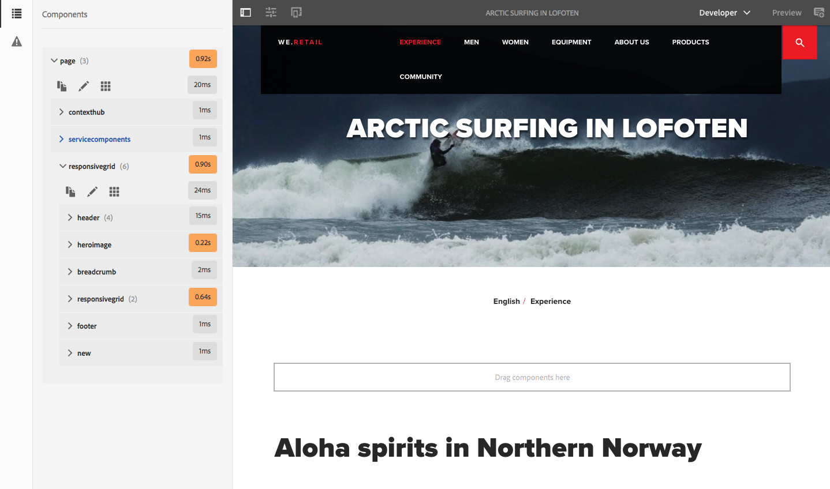The width and height of the screenshot is (830, 489).
Task: Open the Components tree panel icon
Action: tap(16, 13)
